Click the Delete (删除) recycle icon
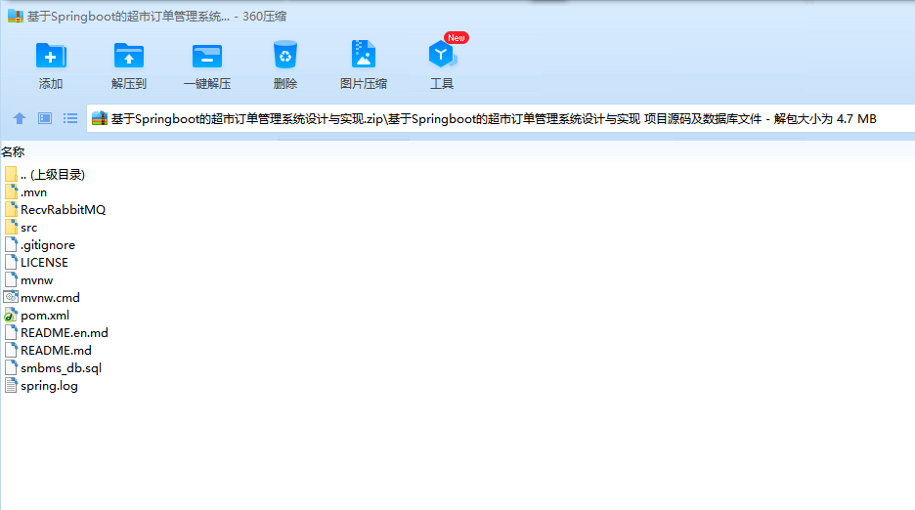Screen dimensions: 915x510 (x=285, y=56)
